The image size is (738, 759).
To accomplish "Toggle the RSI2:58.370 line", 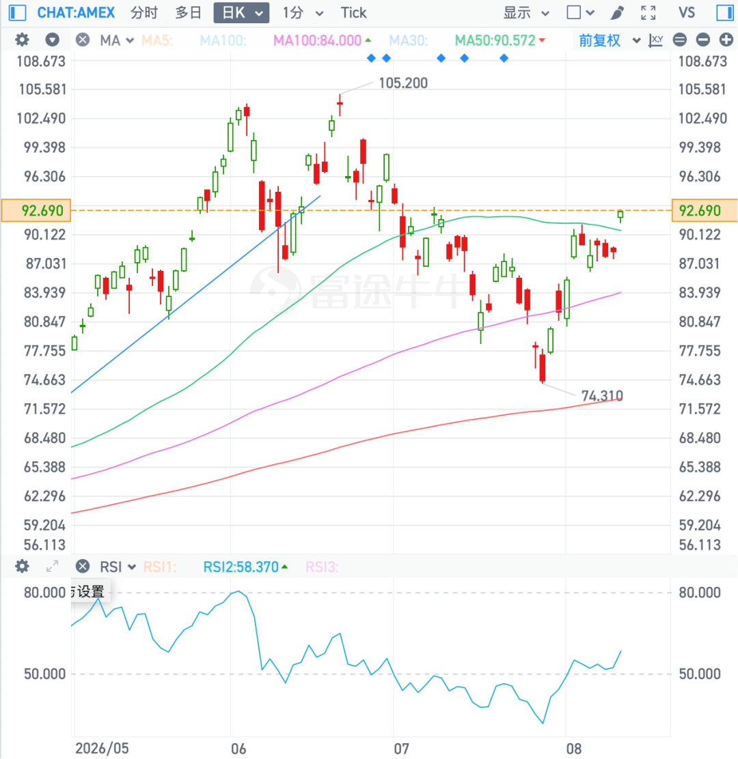I will (x=245, y=567).
